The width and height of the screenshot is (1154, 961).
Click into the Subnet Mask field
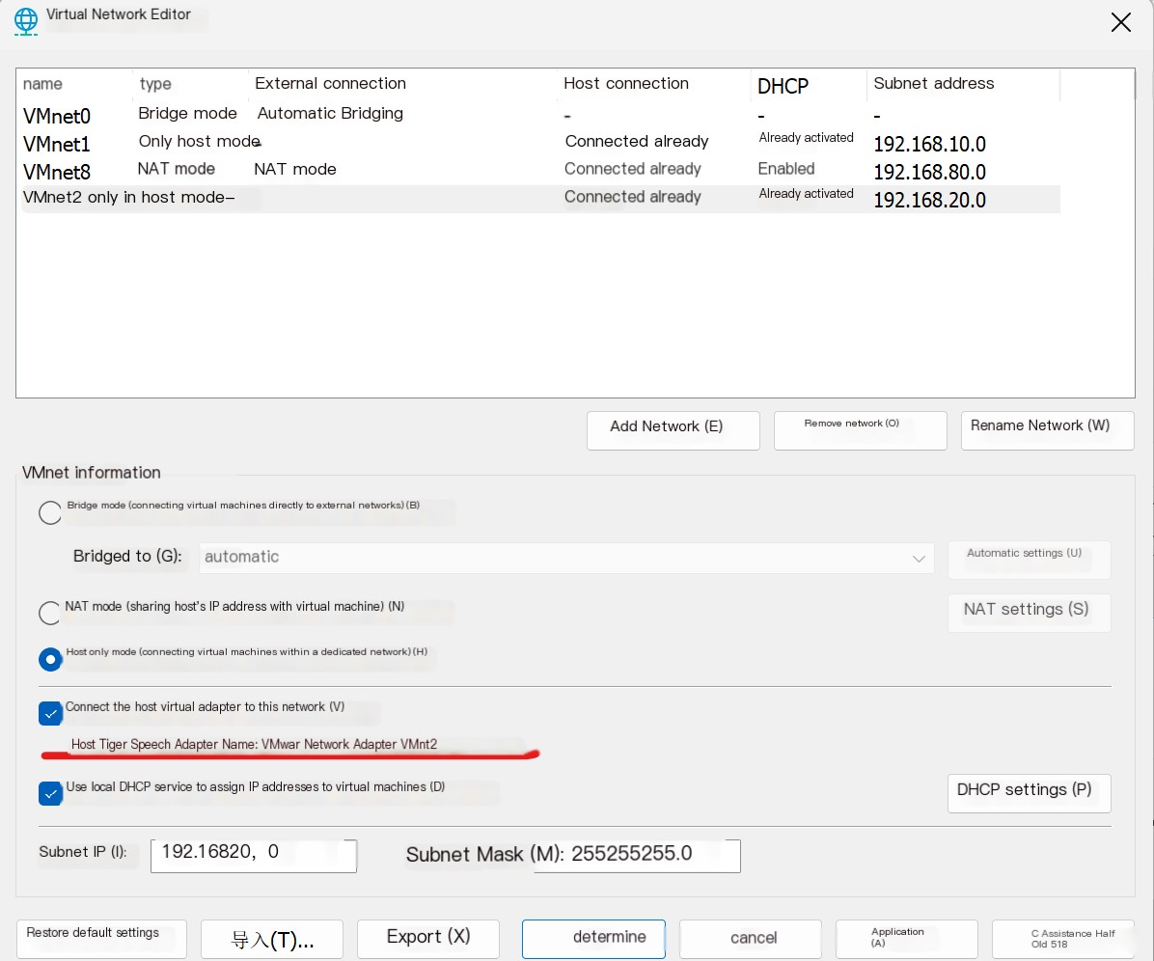pyautogui.click(x=638, y=856)
